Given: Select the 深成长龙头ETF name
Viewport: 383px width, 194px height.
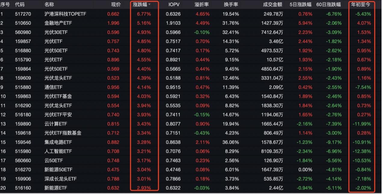Looking at the screenshot, I should 60,179.
